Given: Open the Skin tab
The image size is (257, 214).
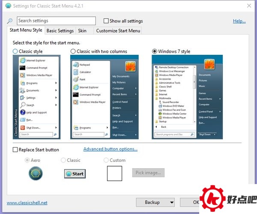Looking at the screenshot, I should coord(82,31).
